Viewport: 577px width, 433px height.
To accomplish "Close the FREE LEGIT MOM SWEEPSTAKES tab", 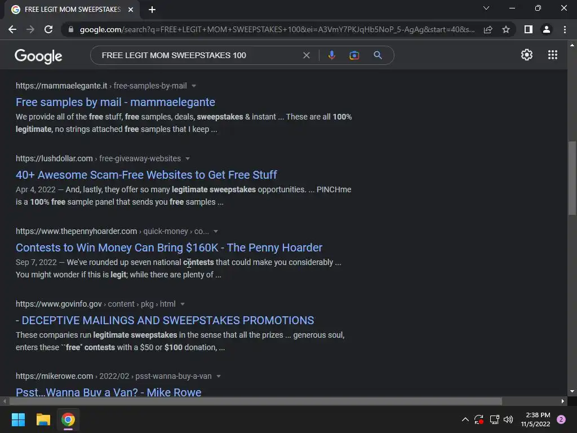I will [131, 10].
